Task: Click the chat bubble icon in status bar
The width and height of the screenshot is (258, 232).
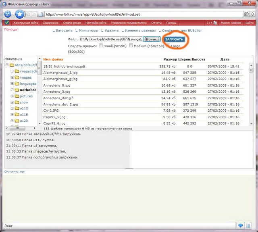Action: [241, 226]
